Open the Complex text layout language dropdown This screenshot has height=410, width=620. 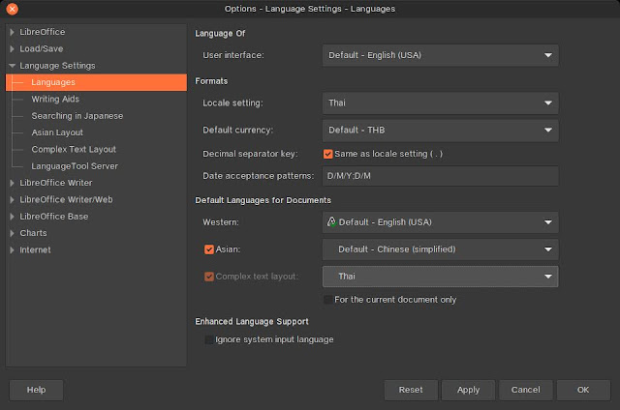[x=440, y=277]
